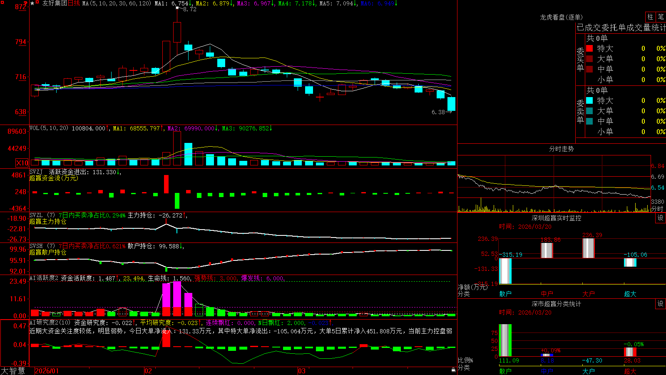Click the green 散户 111.09 bar in 分类统计

505,340
